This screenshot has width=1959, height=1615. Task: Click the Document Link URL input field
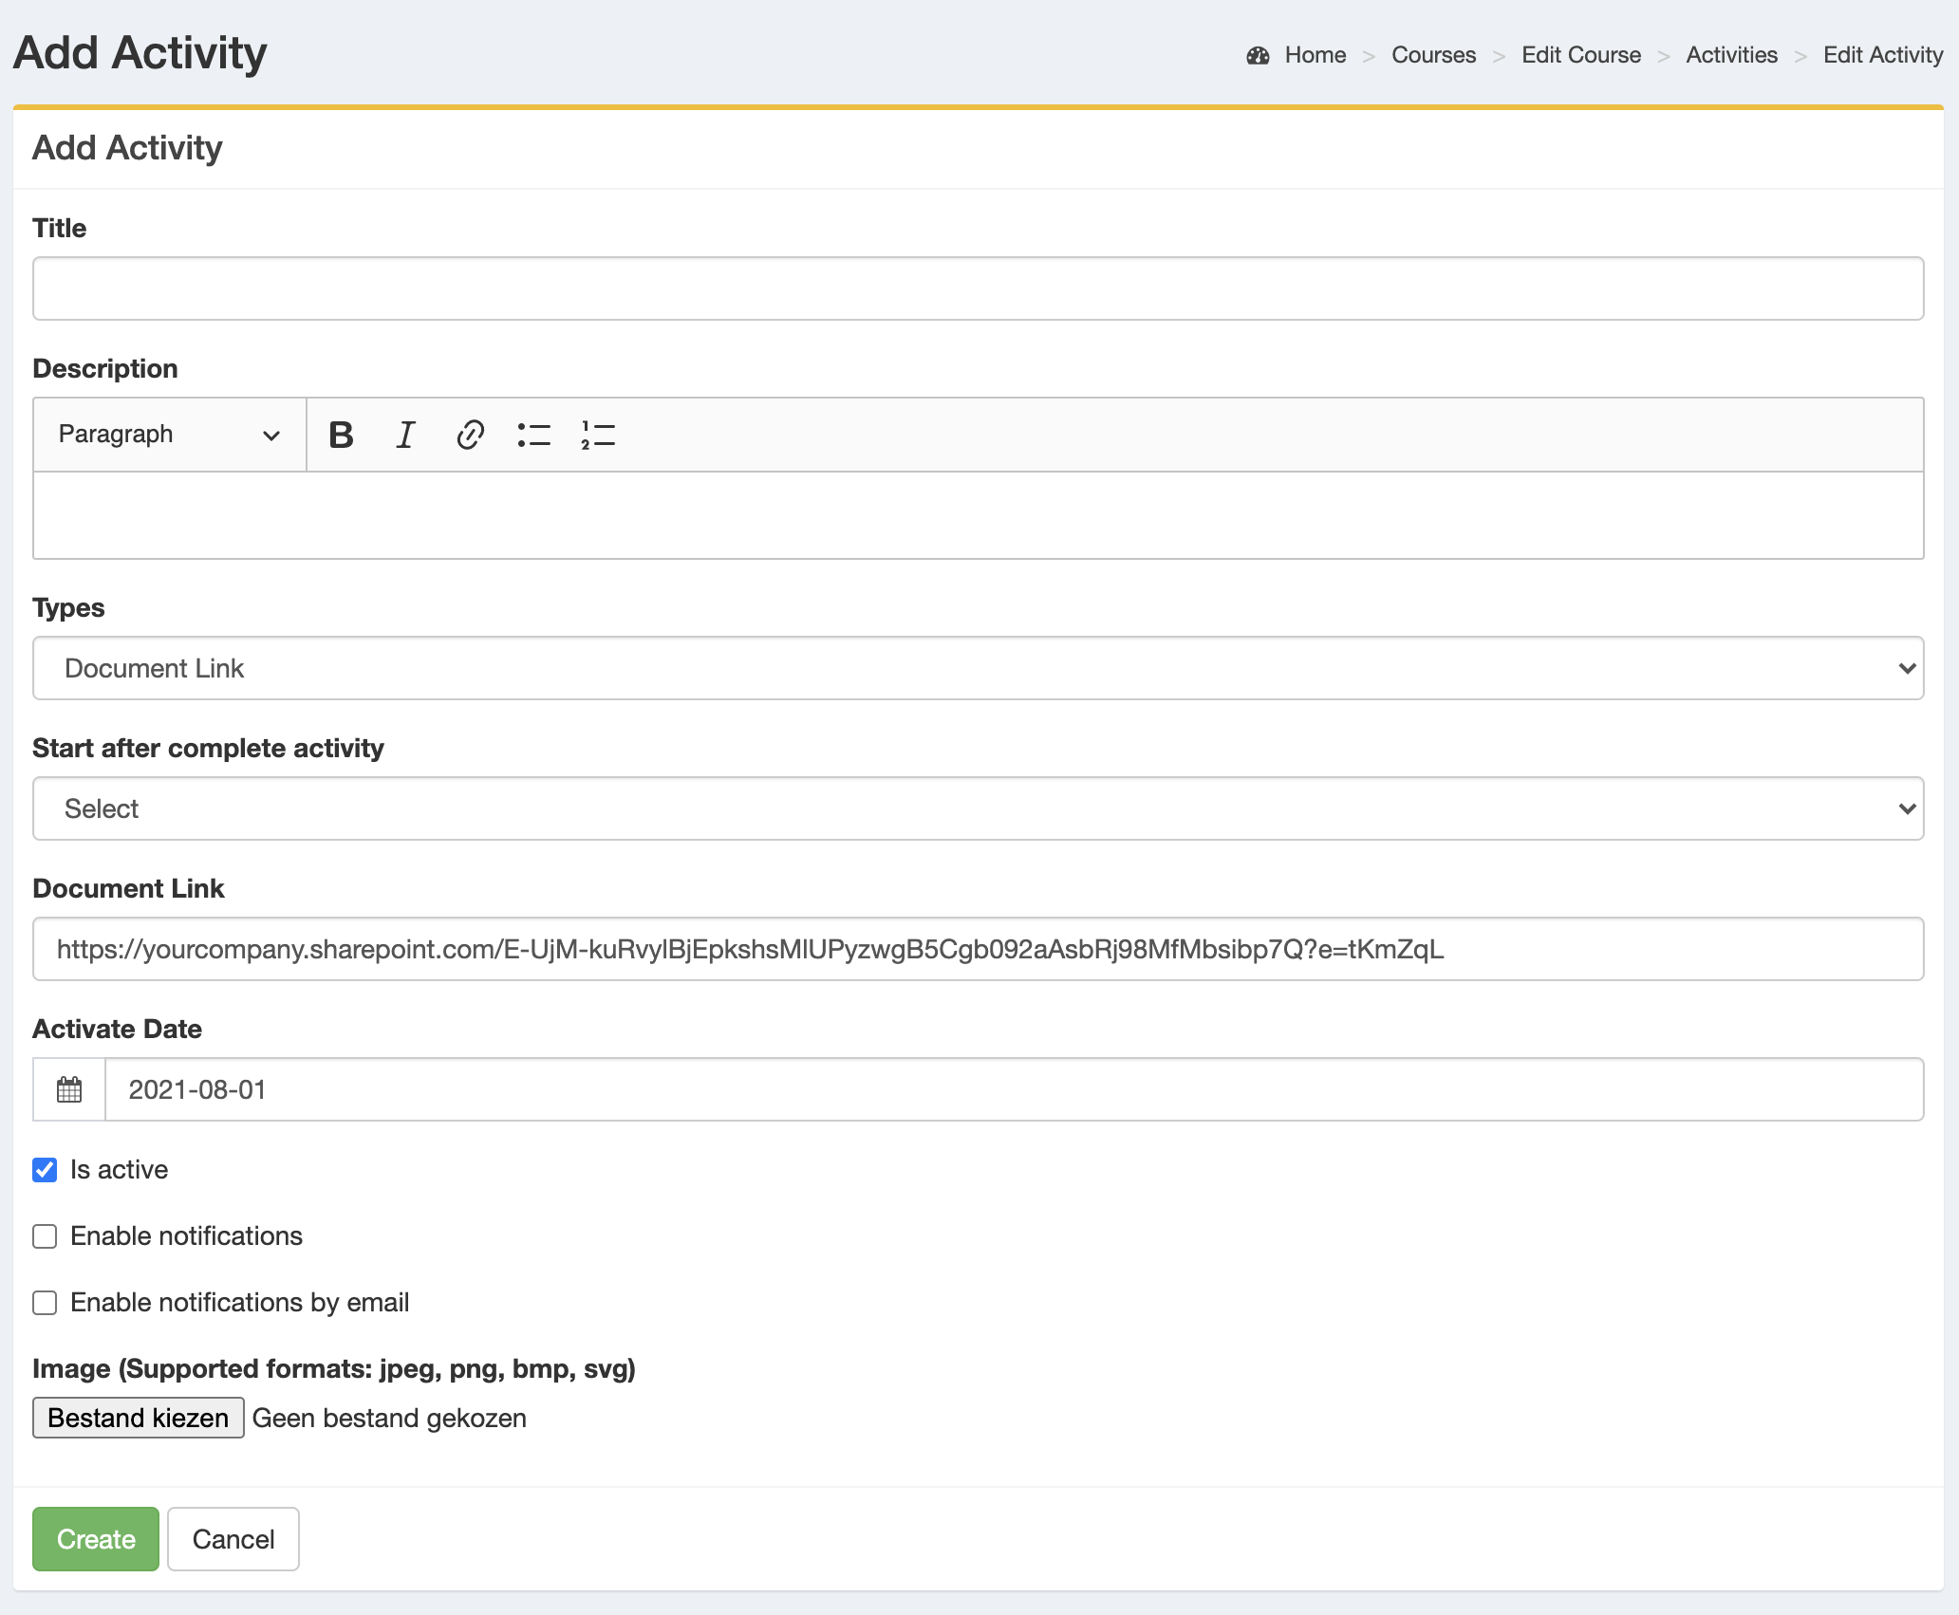[x=978, y=948]
